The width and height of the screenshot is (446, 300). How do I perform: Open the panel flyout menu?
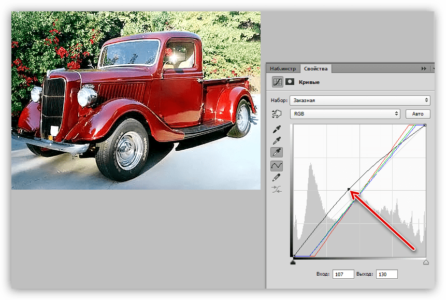[433, 68]
